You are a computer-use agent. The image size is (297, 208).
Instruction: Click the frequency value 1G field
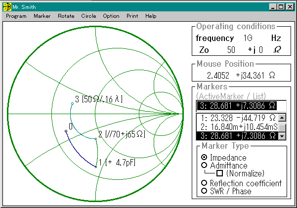248,38
